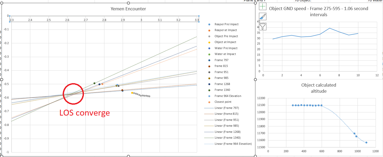This screenshot has width=383, height=157.
Task: Click the bottom-center resize handle of Yemen chart
Action: pos(129,156)
